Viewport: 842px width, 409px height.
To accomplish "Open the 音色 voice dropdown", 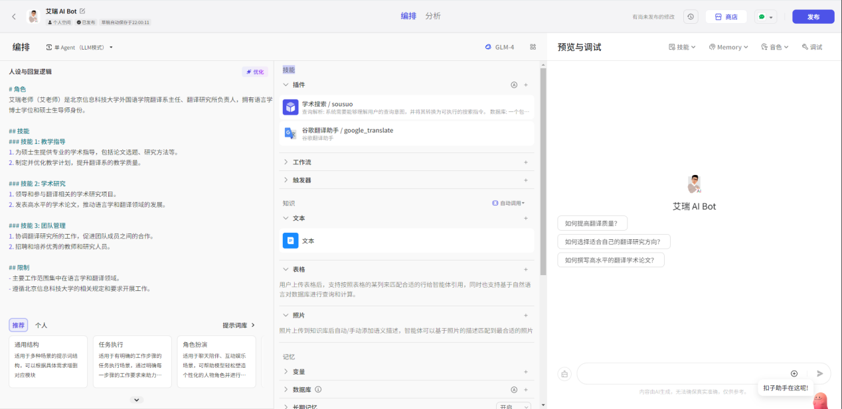I will tap(775, 47).
